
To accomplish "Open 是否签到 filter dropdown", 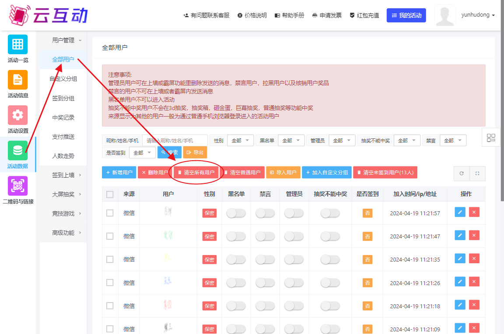I will (x=142, y=153).
